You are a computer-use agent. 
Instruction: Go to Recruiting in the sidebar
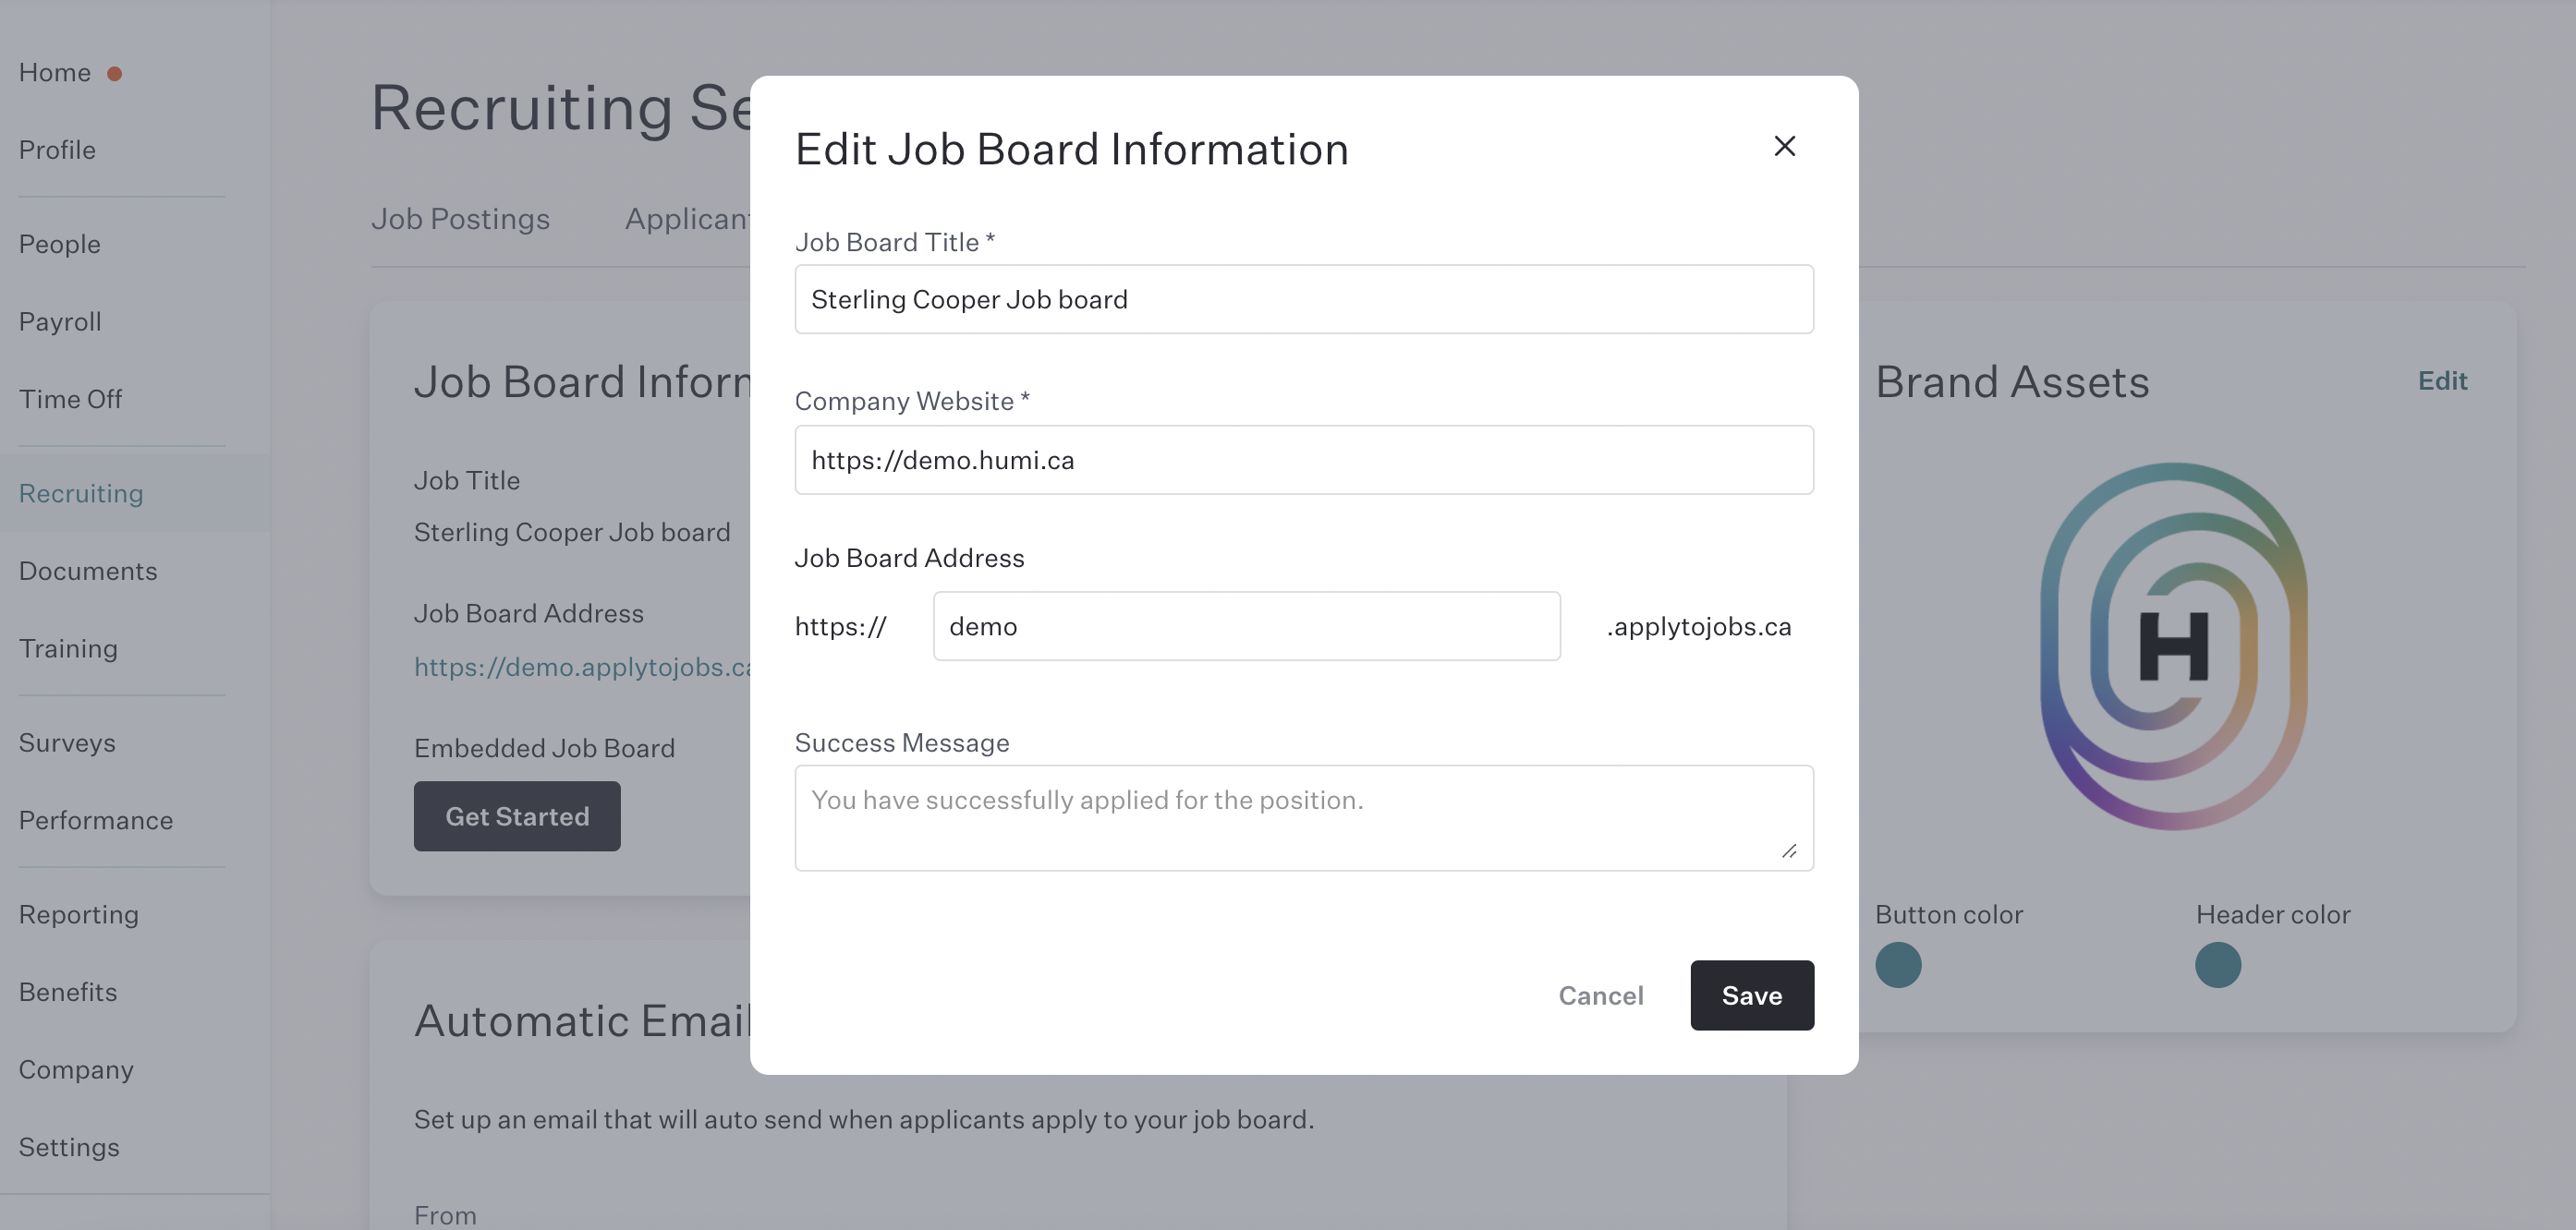(x=81, y=494)
